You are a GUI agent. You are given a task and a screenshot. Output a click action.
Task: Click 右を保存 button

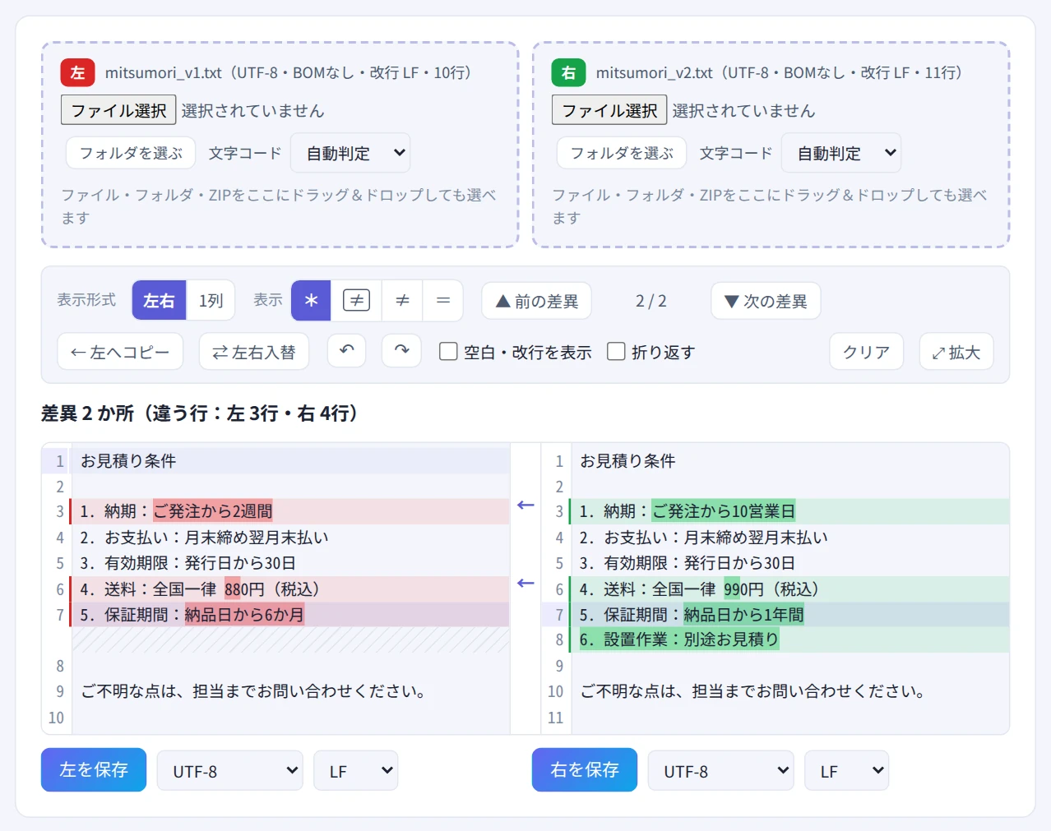click(x=585, y=769)
